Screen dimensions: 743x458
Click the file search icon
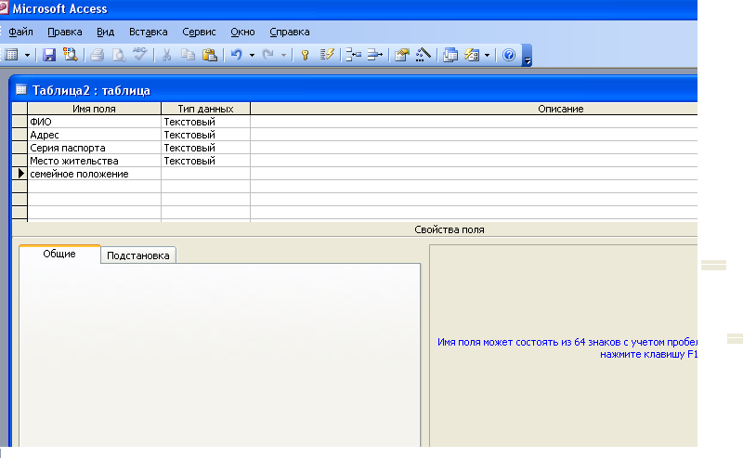[71, 55]
